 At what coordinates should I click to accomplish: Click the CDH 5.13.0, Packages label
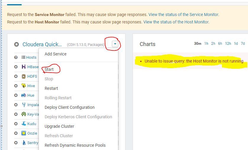tap(86, 45)
